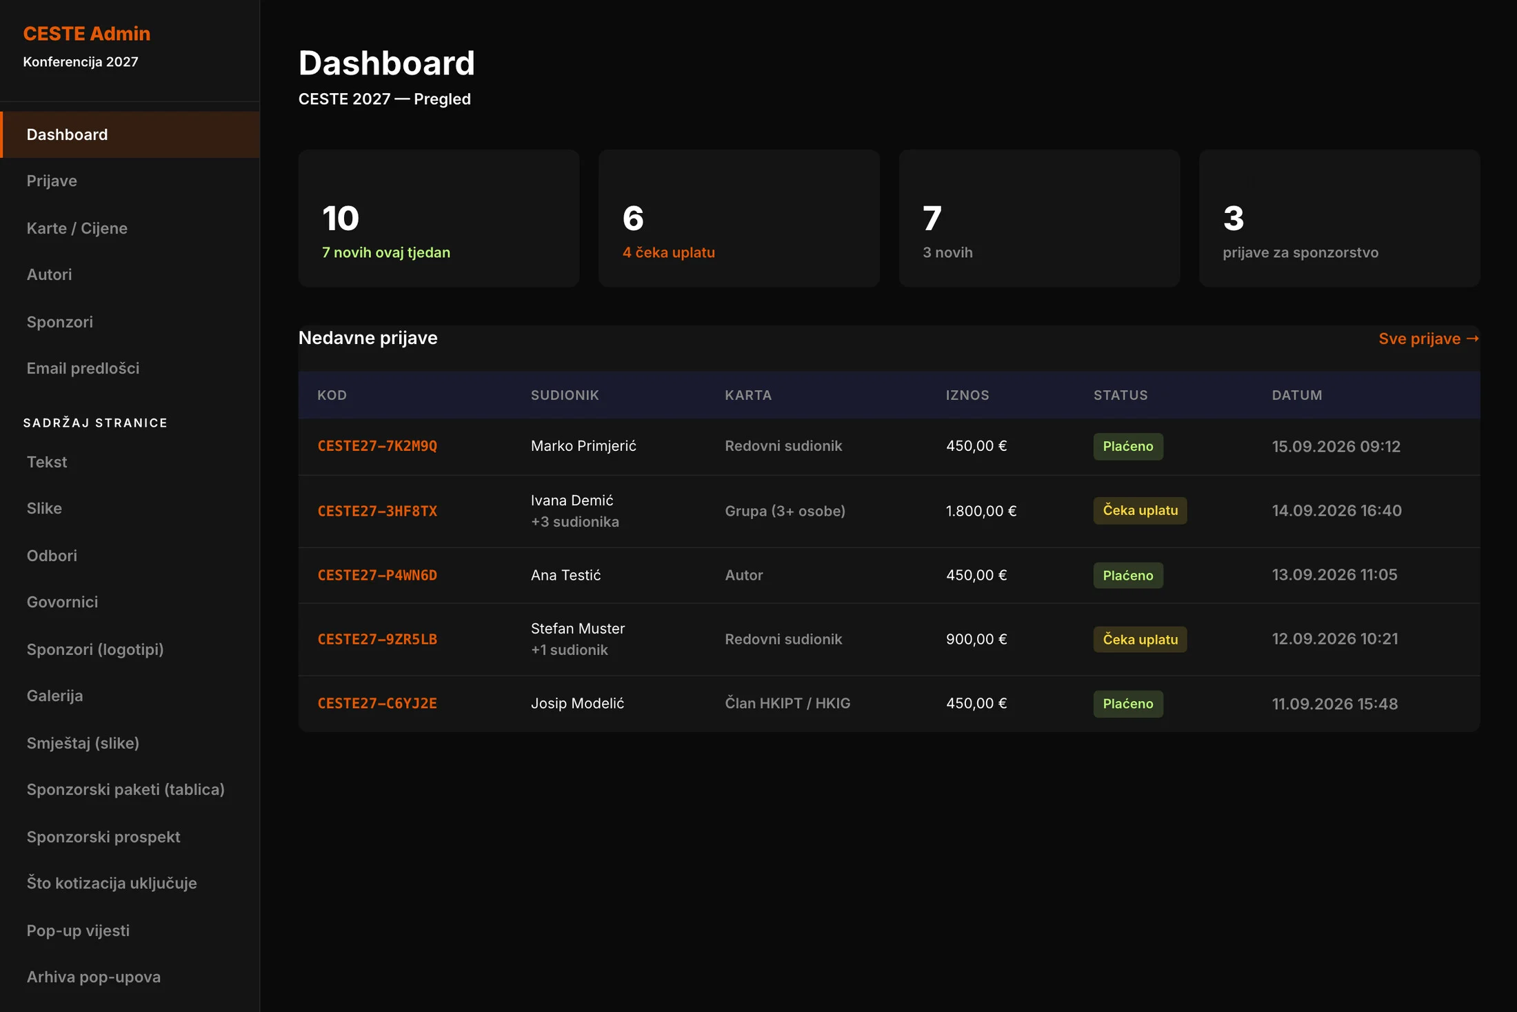The height and width of the screenshot is (1012, 1517).
Task: Select Sponzorski paketi (tablica) item
Action: (130, 789)
